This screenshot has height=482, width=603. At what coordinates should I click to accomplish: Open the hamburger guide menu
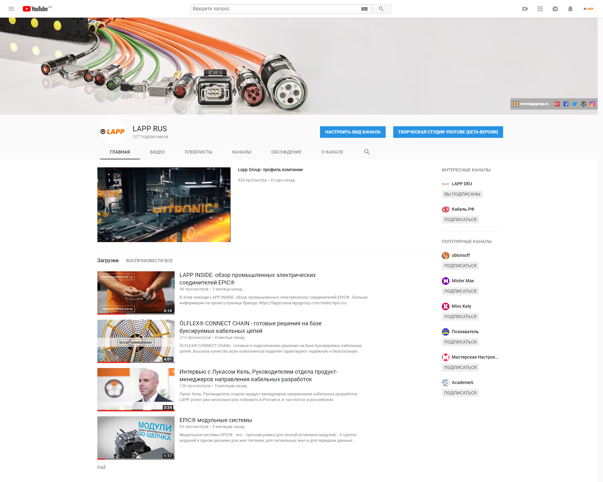click(x=11, y=9)
